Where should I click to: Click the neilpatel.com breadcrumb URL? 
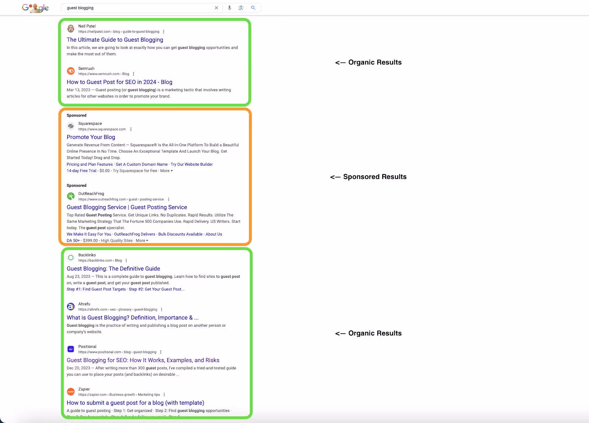tap(119, 32)
